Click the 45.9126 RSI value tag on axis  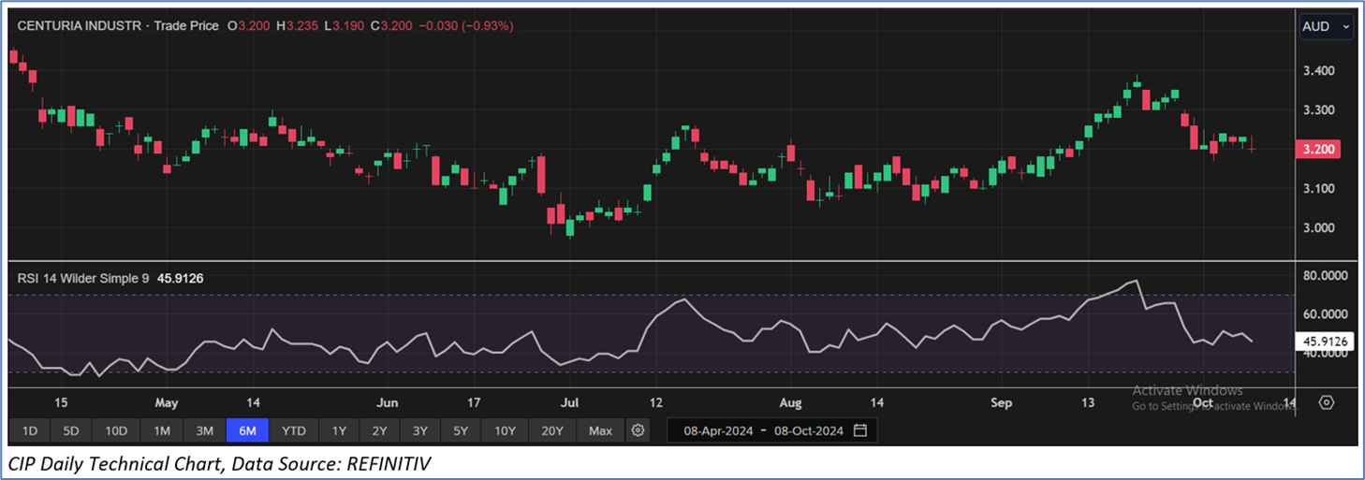pos(1326,342)
